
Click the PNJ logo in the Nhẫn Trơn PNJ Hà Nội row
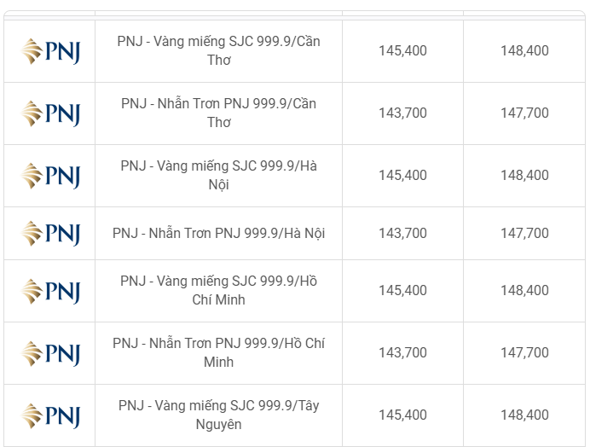[x=50, y=234]
